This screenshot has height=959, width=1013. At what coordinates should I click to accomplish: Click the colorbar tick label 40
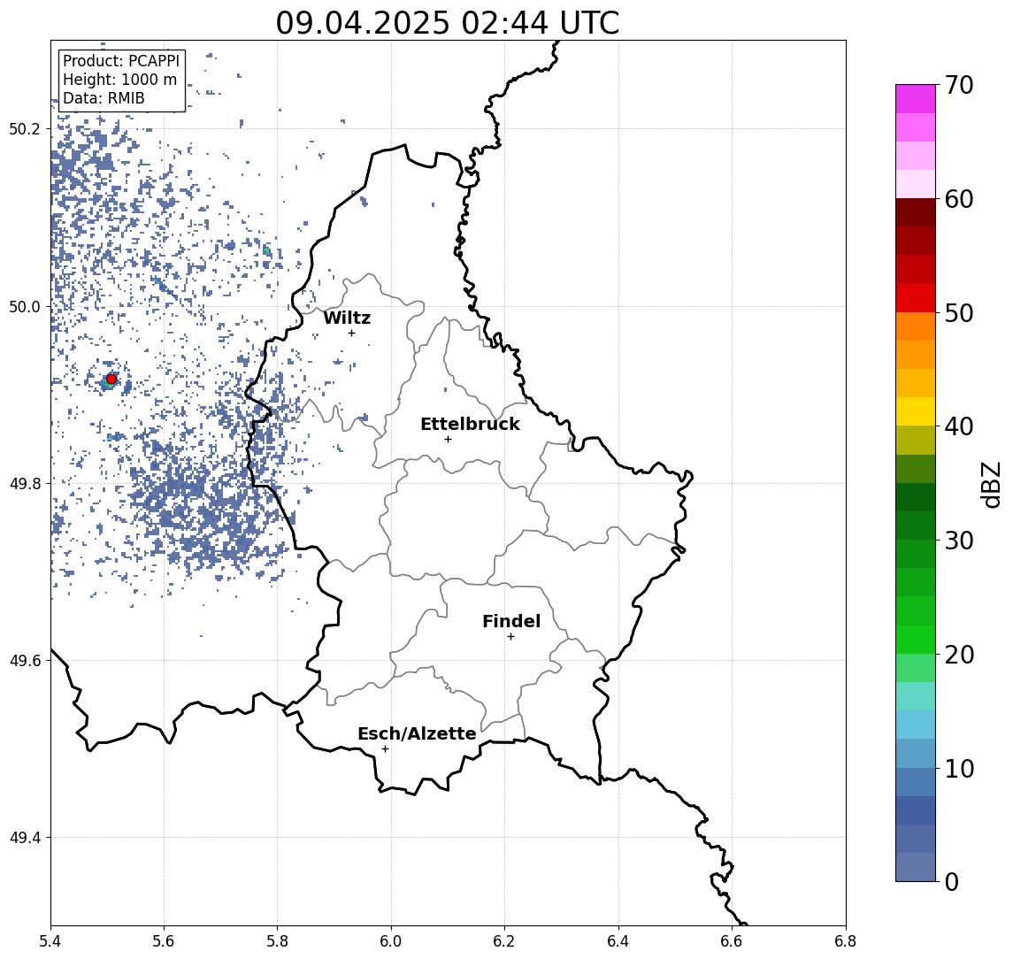[959, 426]
